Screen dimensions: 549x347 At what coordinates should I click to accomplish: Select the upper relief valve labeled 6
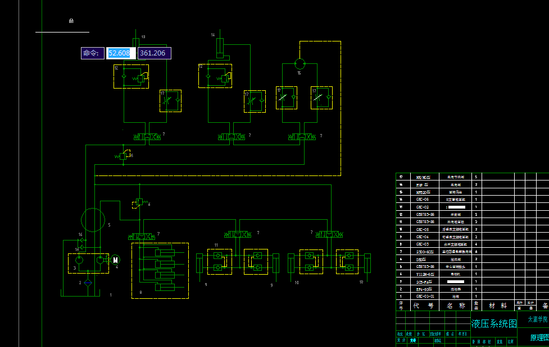click(x=123, y=155)
